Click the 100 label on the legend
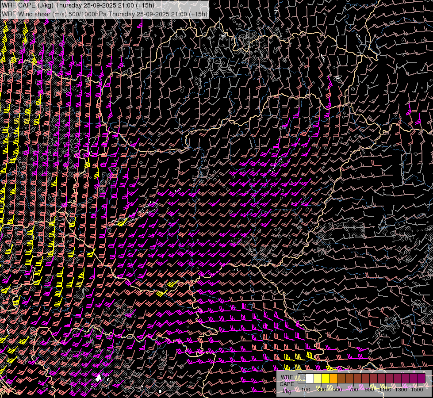The height and width of the screenshot is (398, 433). click(x=306, y=390)
